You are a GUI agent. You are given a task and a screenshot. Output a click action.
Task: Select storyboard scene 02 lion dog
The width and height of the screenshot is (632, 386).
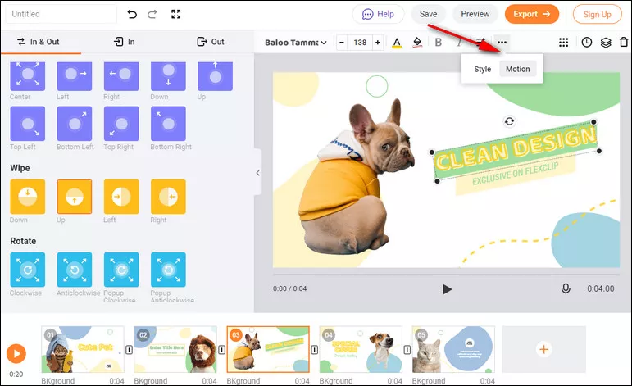(x=175, y=349)
